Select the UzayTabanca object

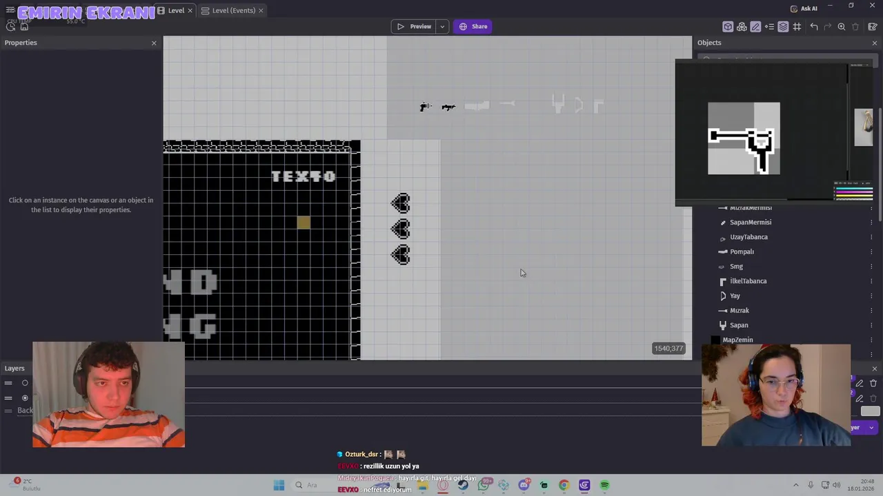[748, 237]
